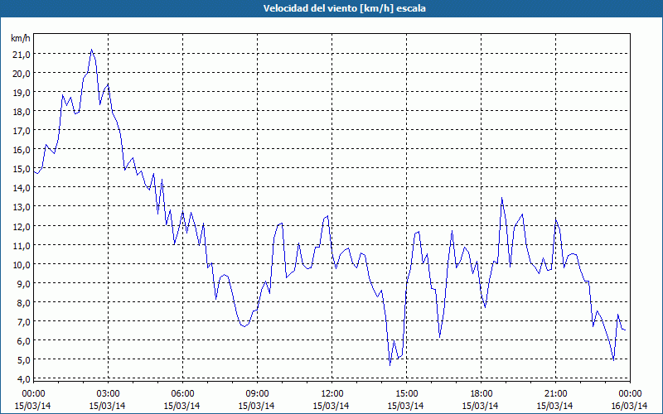The width and height of the screenshot is (663, 414).
Task: Click the '20,0' y-axis label
Action: tap(22, 73)
